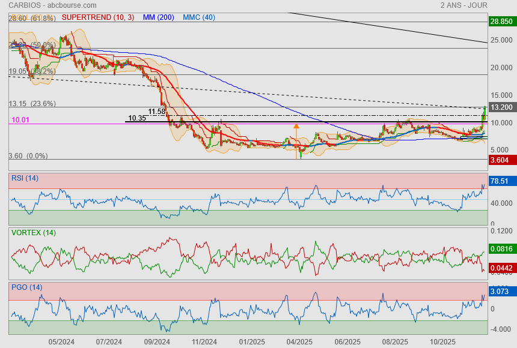Screen dimensions: 517x348
Task: Click the 11.58 resistance level label
Action: (x=156, y=112)
